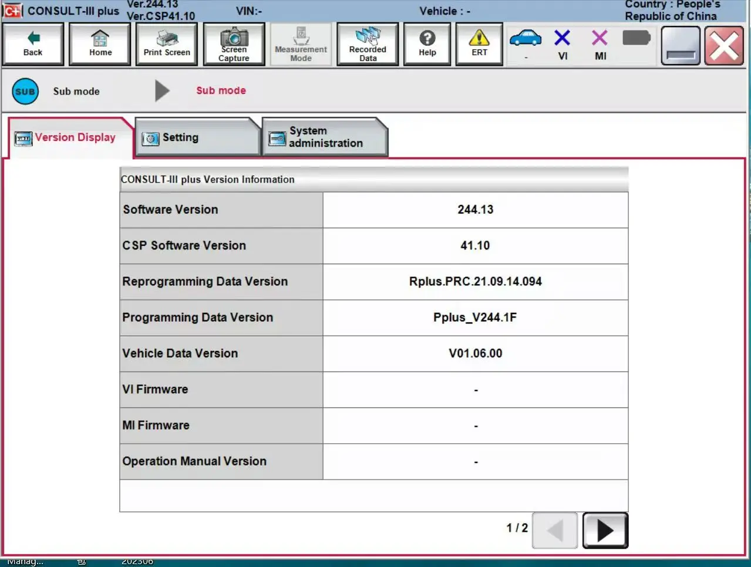Click the previous page arrow button

coord(554,531)
